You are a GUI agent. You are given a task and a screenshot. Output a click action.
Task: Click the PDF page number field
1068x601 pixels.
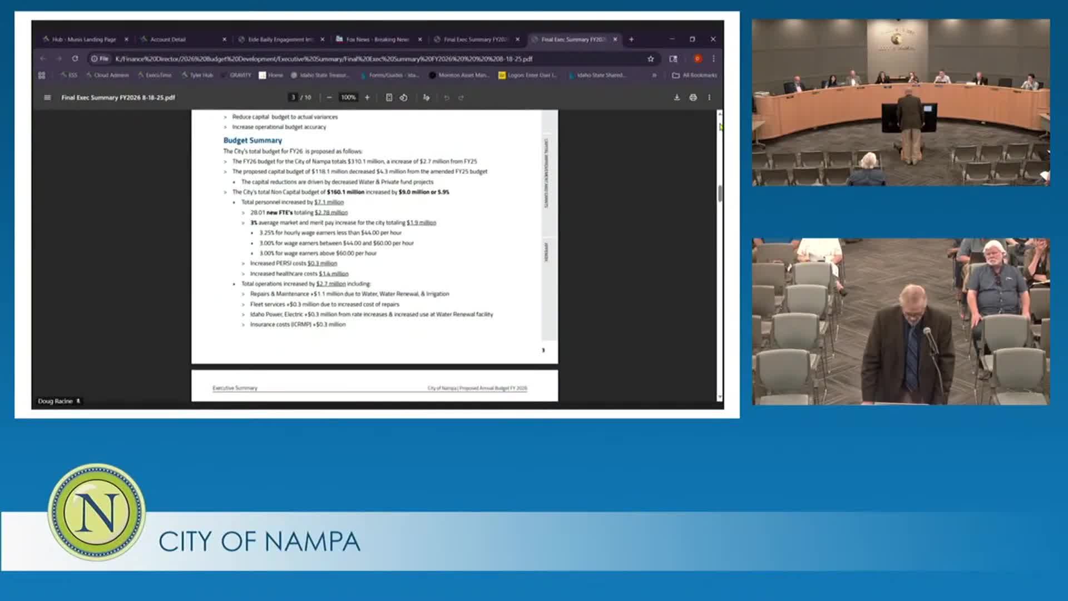[293, 97]
